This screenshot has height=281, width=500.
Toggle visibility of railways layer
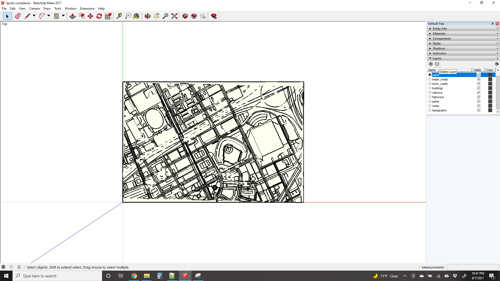click(479, 93)
